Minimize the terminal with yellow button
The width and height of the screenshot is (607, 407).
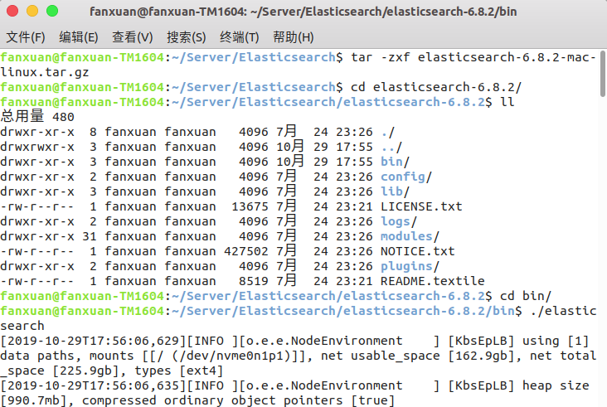tap(32, 11)
